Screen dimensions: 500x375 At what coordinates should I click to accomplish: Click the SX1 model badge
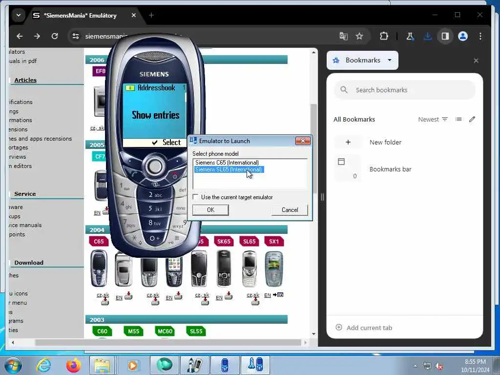click(x=274, y=241)
